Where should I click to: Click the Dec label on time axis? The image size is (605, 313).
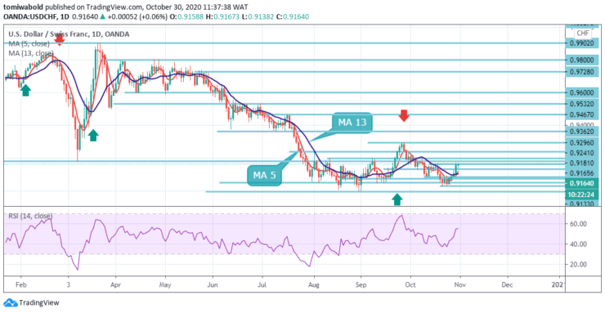click(508, 284)
